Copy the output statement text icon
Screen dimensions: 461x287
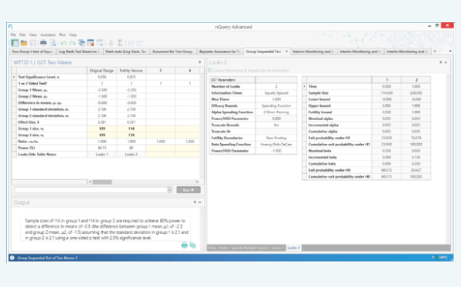[193, 245]
